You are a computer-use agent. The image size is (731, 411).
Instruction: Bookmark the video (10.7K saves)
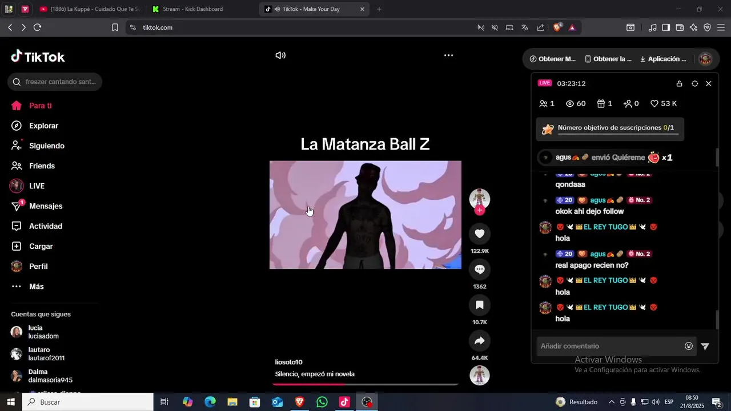[480, 305]
